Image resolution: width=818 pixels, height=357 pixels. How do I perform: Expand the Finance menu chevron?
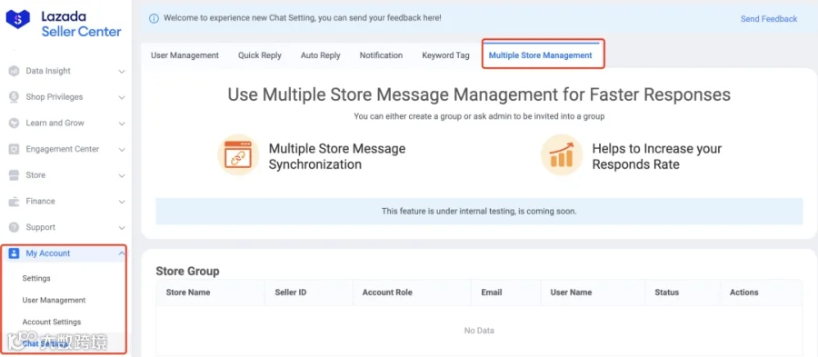pyautogui.click(x=122, y=202)
